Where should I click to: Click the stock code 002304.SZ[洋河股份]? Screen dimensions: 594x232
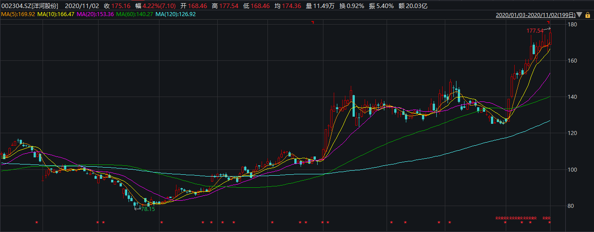pos(30,6)
